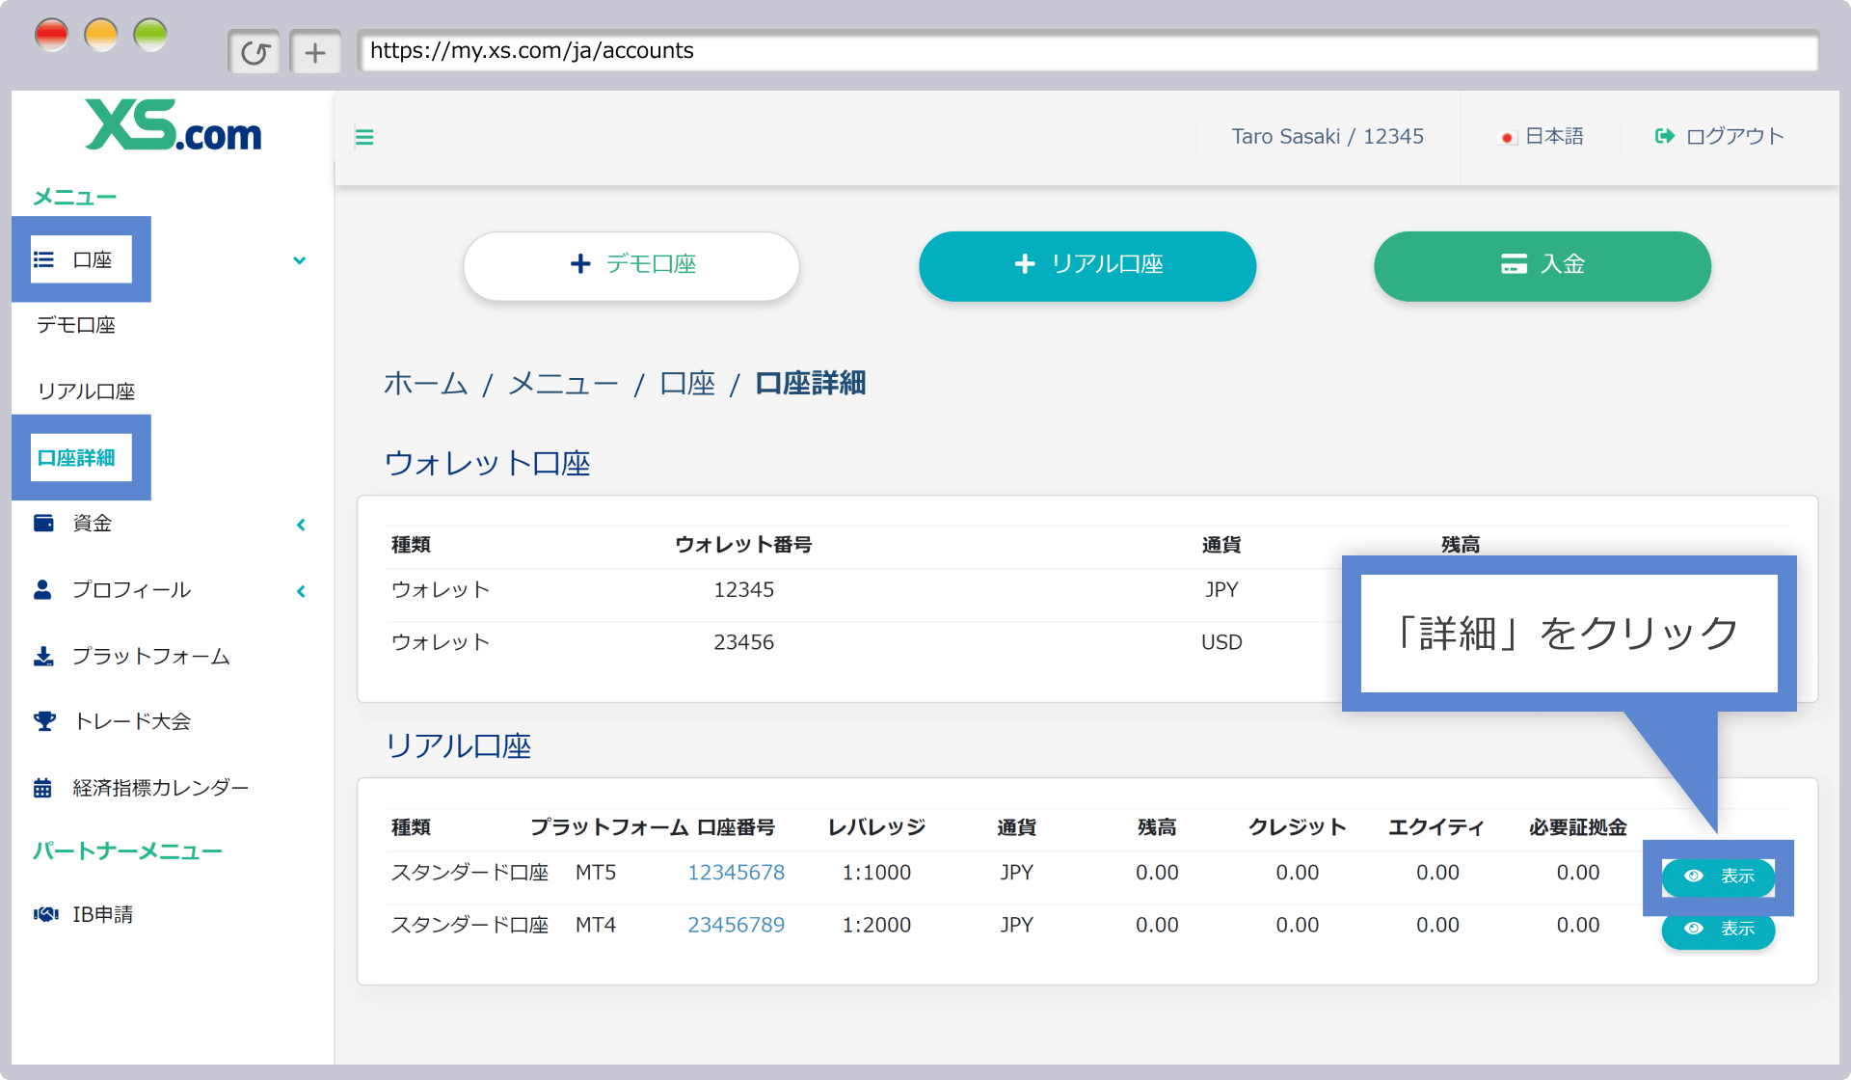Open トレード大会 in sidebar

coord(133,721)
